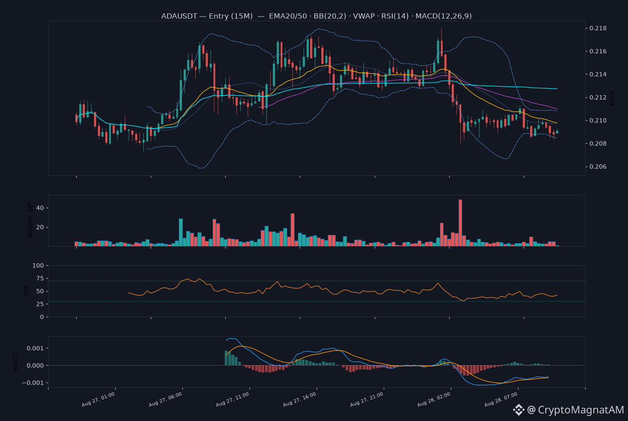Click the Aug 27, 06:00 time label
This screenshot has width=628, height=421.
pos(165,399)
